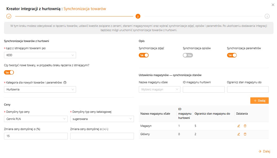Delete the Główny warehouse row
Screen dimensions: 277x158
(245, 134)
